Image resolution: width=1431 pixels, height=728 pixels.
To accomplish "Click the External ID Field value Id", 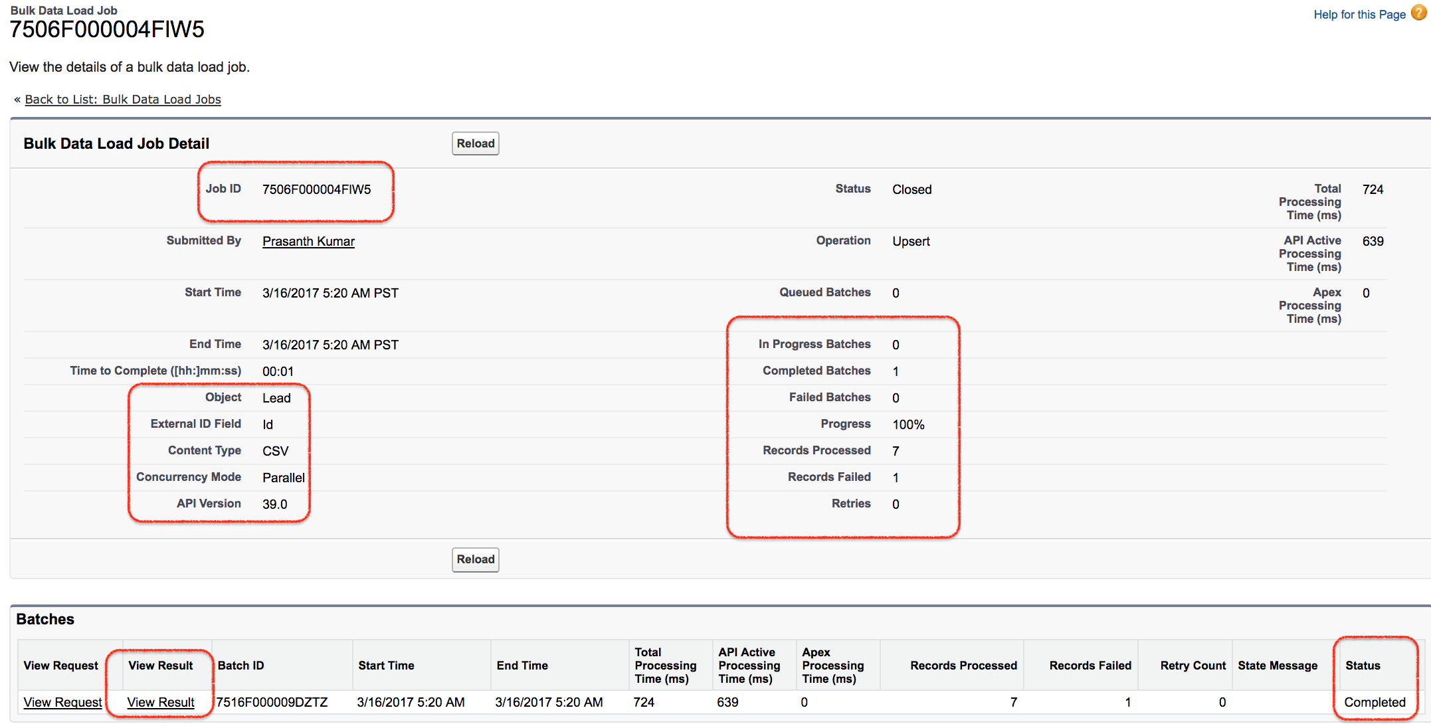I will 268,424.
